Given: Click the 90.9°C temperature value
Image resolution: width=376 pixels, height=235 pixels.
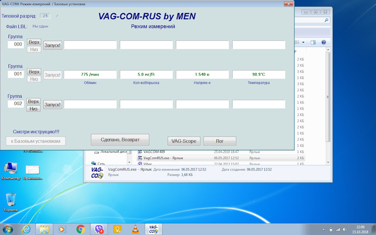Looking at the screenshot, I should [259, 74].
